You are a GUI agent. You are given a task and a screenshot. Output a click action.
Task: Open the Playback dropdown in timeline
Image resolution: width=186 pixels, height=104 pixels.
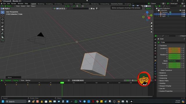(x=8, y=80)
